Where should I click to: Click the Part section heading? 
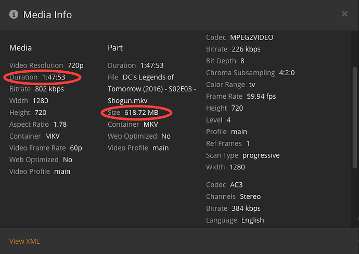(115, 48)
